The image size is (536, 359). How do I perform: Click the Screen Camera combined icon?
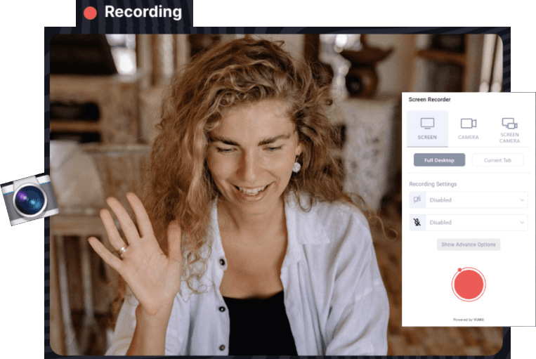tap(509, 123)
